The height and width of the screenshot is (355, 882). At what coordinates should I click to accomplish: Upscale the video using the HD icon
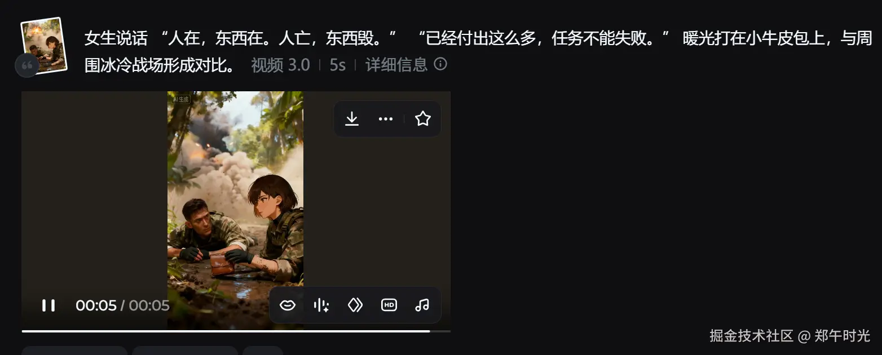click(389, 305)
